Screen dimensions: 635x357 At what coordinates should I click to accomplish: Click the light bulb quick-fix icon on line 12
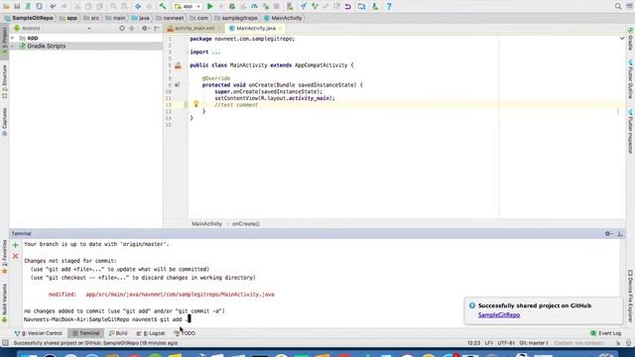tap(196, 104)
